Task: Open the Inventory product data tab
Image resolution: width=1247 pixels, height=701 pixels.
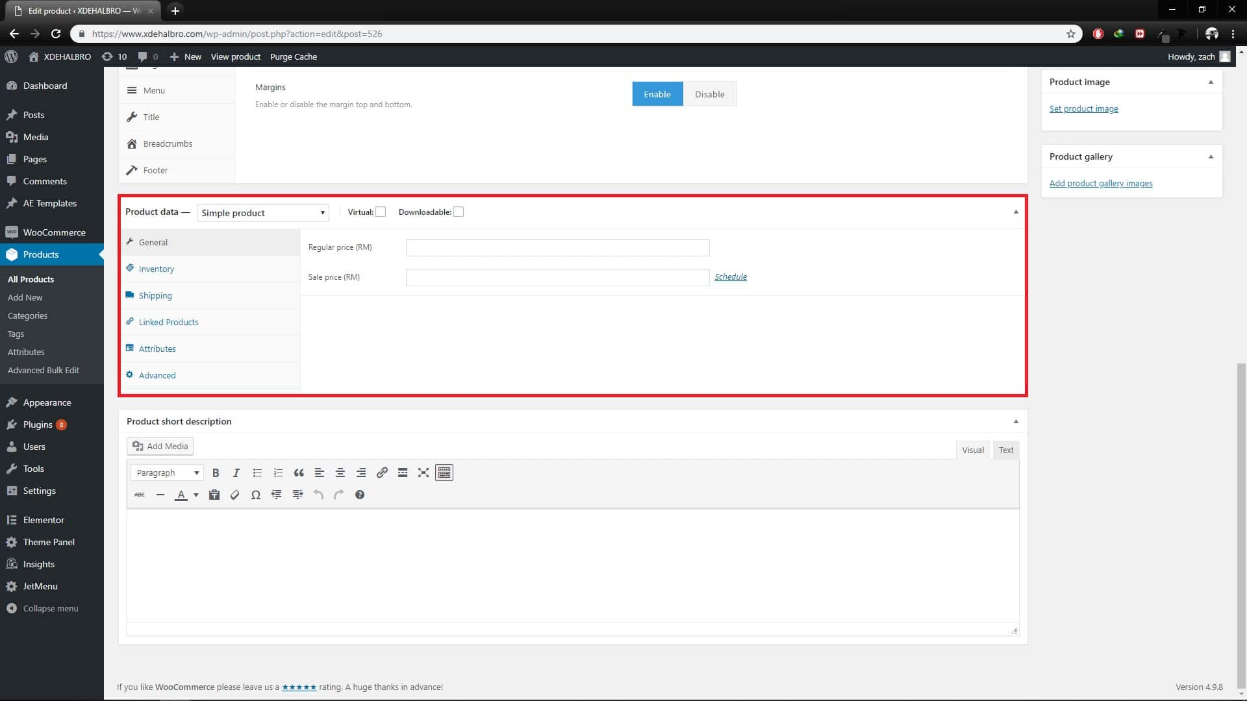Action: click(157, 269)
